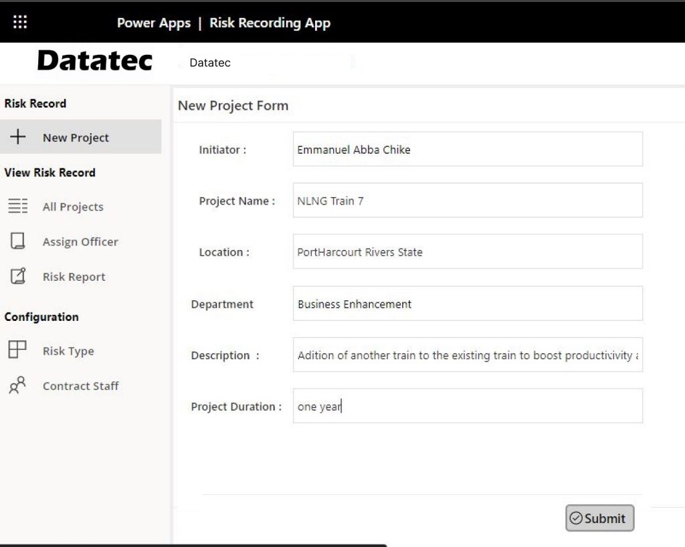Select the Description text box

(x=467, y=355)
